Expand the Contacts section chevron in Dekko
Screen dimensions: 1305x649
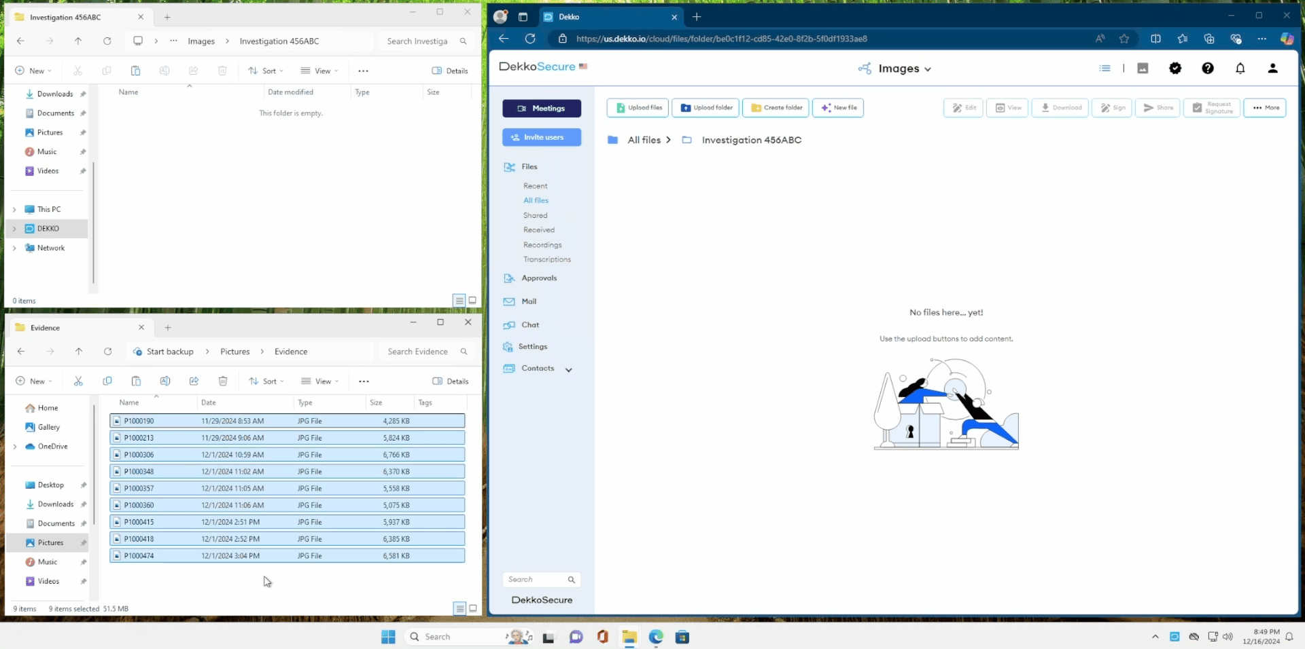coord(569,369)
